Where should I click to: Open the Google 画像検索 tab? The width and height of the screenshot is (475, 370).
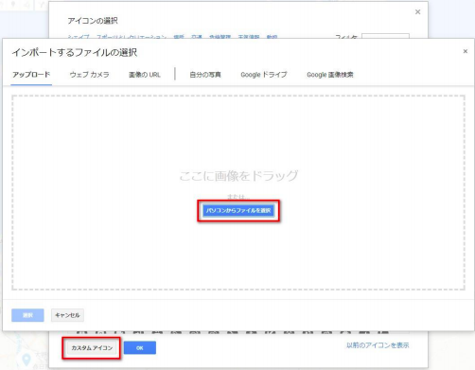tap(330, 75)
